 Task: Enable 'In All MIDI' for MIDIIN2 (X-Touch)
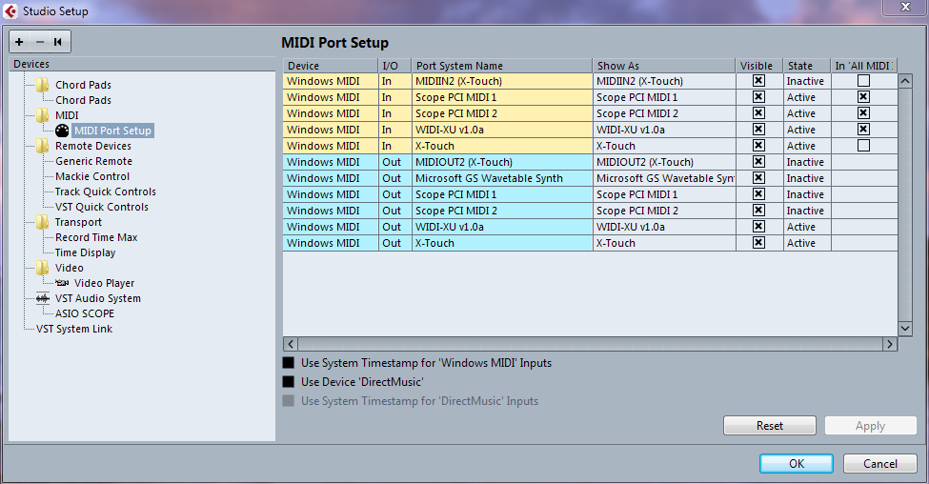(x=863, y=81)
